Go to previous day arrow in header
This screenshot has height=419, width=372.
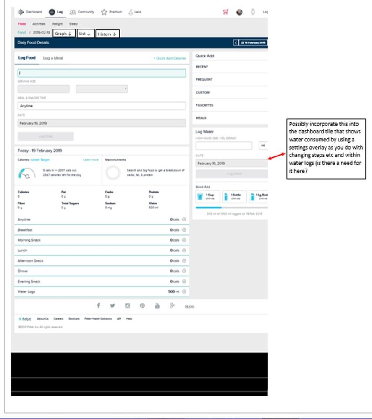236,43
